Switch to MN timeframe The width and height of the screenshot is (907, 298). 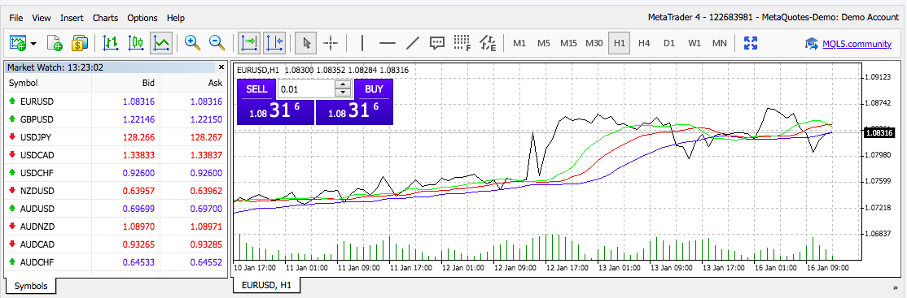(720, 43)
